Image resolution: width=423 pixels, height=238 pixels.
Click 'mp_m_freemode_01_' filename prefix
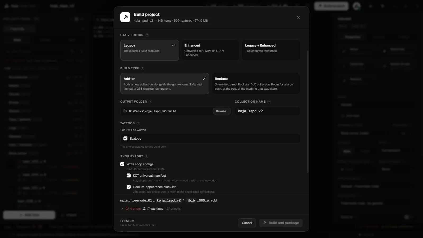[x=137, y=200]
